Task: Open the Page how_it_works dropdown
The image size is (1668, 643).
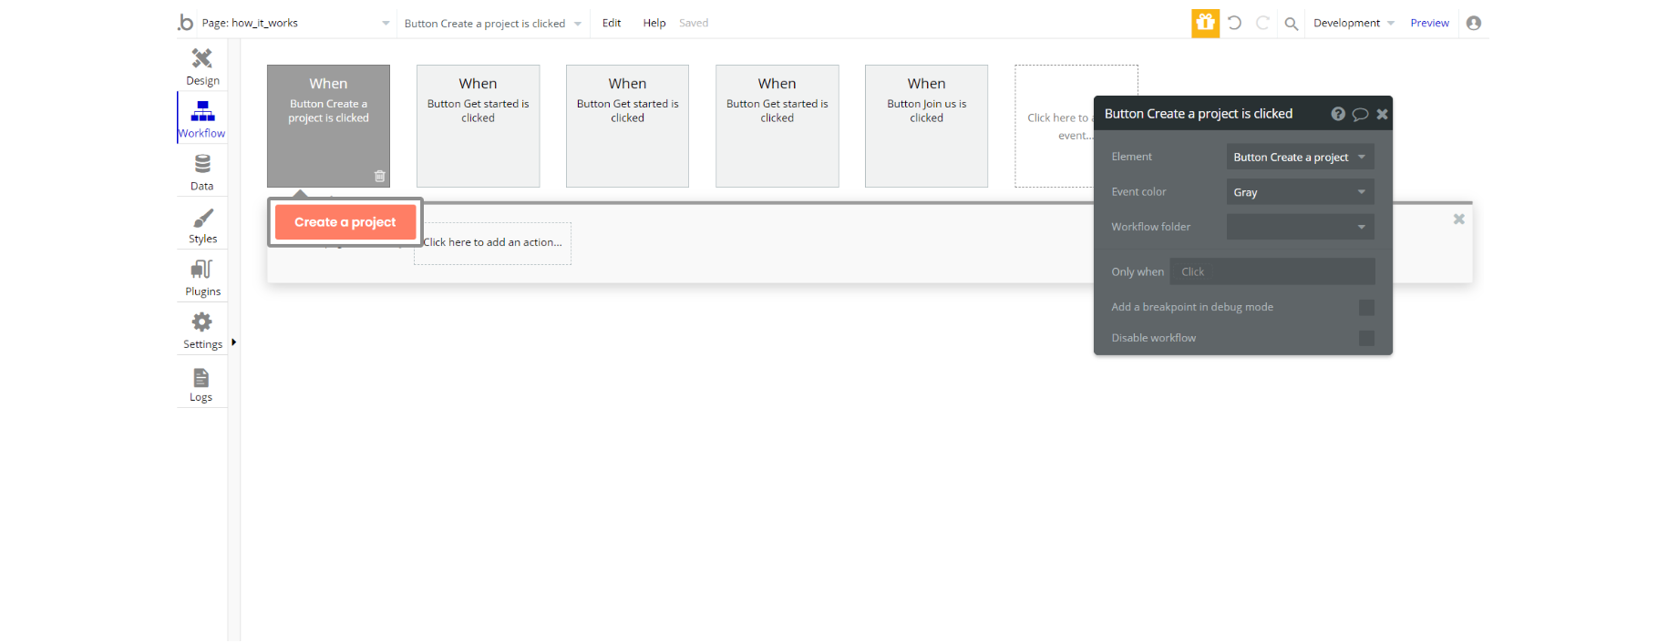Action: click(x=296, y=23)
